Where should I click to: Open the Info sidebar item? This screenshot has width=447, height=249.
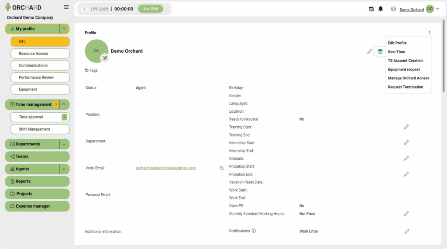(40, 41)
